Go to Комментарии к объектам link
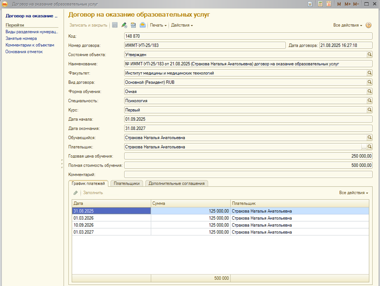The width and height of the screenshot is (380, 286). pyautogui.click(x=30, y=45)
